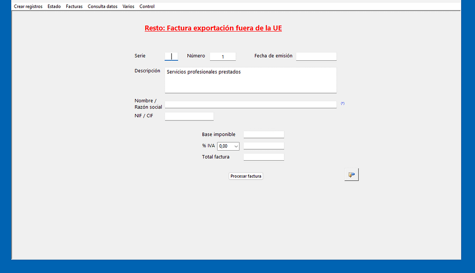The width and height of the screenshot is (475, 273).
Task: Open the % IVA rate dropdown
Action: [228, 146]
